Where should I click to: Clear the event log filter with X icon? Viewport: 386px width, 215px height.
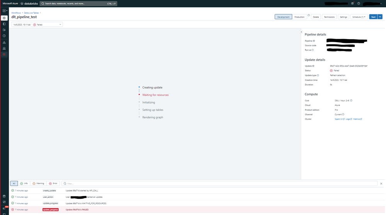[x=381, y=183]
